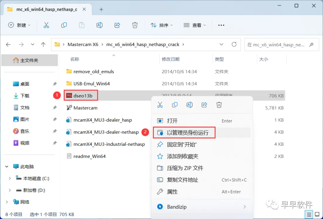
Task: Choose 复制文件地址 in the context menu
Action: click(x=202, y=180)
